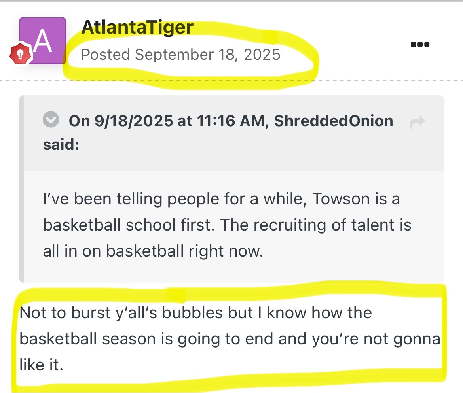Click the dashed separator line below the post header

(x=356, y=81)
